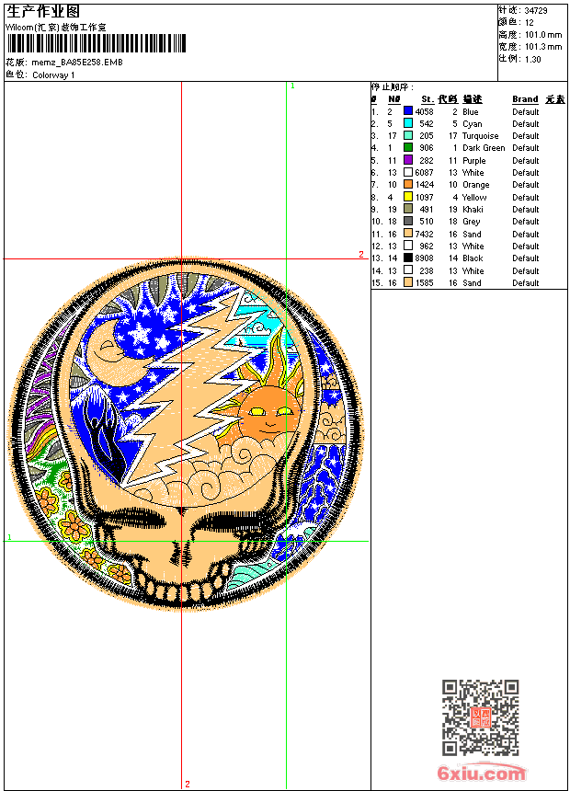Select the 'Colorway 1' text
Image resolution: width=570 pixels, height=791 pixels.
[53, 75]
